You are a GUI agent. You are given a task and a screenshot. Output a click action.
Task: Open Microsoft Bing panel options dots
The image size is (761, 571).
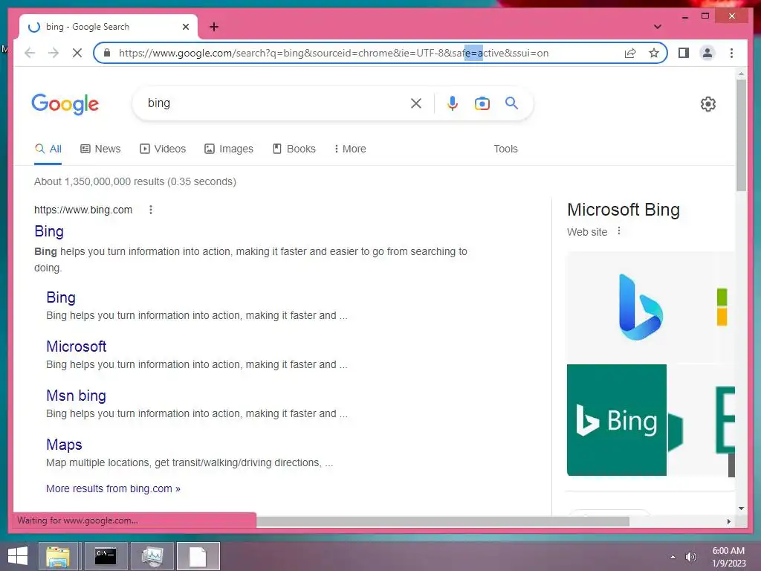619,231
